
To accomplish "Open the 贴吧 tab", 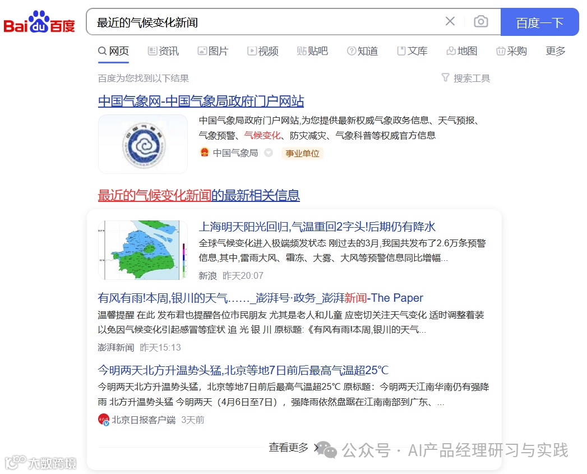I will coord(313,51).
